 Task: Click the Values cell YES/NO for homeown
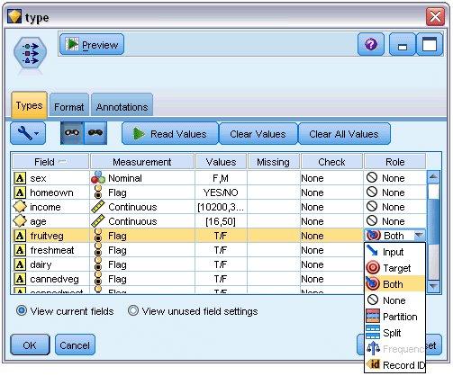coord(221,192)
